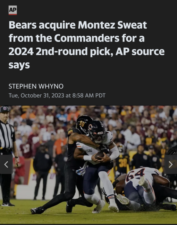Go to the previous photo with left chevron
Image resolution: width=177 pixels, height=225 pixels.
click(x=6, y=165)
